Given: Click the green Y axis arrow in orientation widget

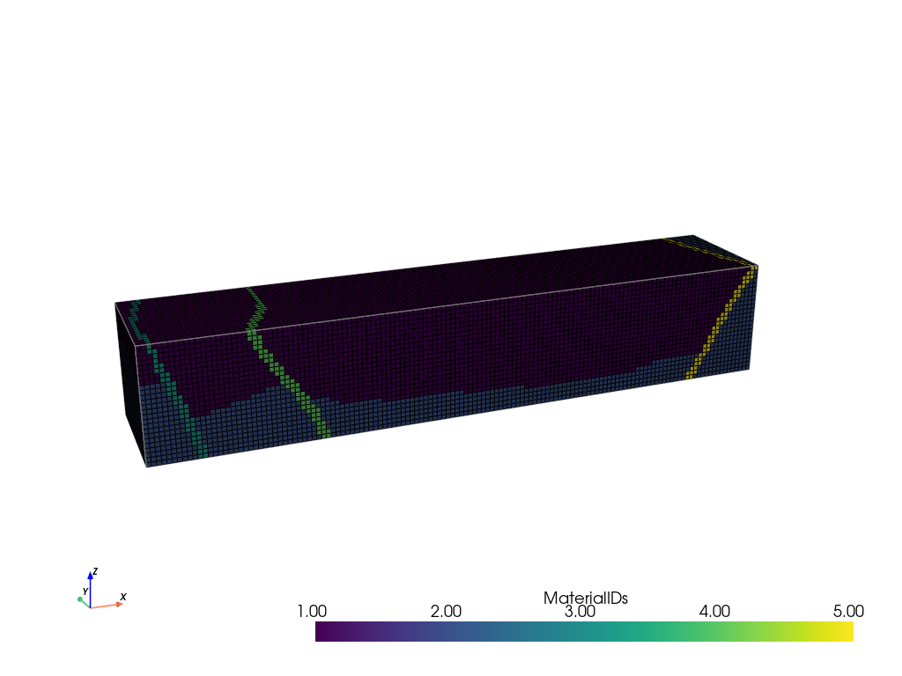Looking at the screenshot, I should click(82, 600).
